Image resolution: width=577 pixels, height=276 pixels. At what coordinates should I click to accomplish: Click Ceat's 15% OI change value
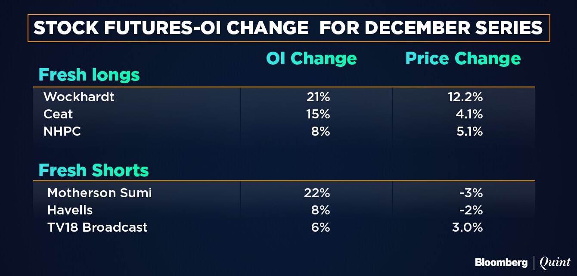(318, 114)
